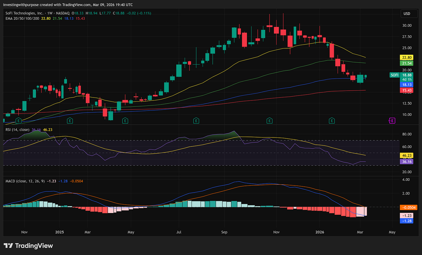This screenshot has height=255, width=422.
Task: Click 27.50 on the price axis
Action: 407,37
